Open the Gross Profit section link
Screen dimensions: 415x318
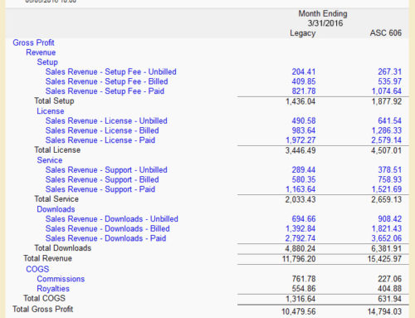pos(33,42)
